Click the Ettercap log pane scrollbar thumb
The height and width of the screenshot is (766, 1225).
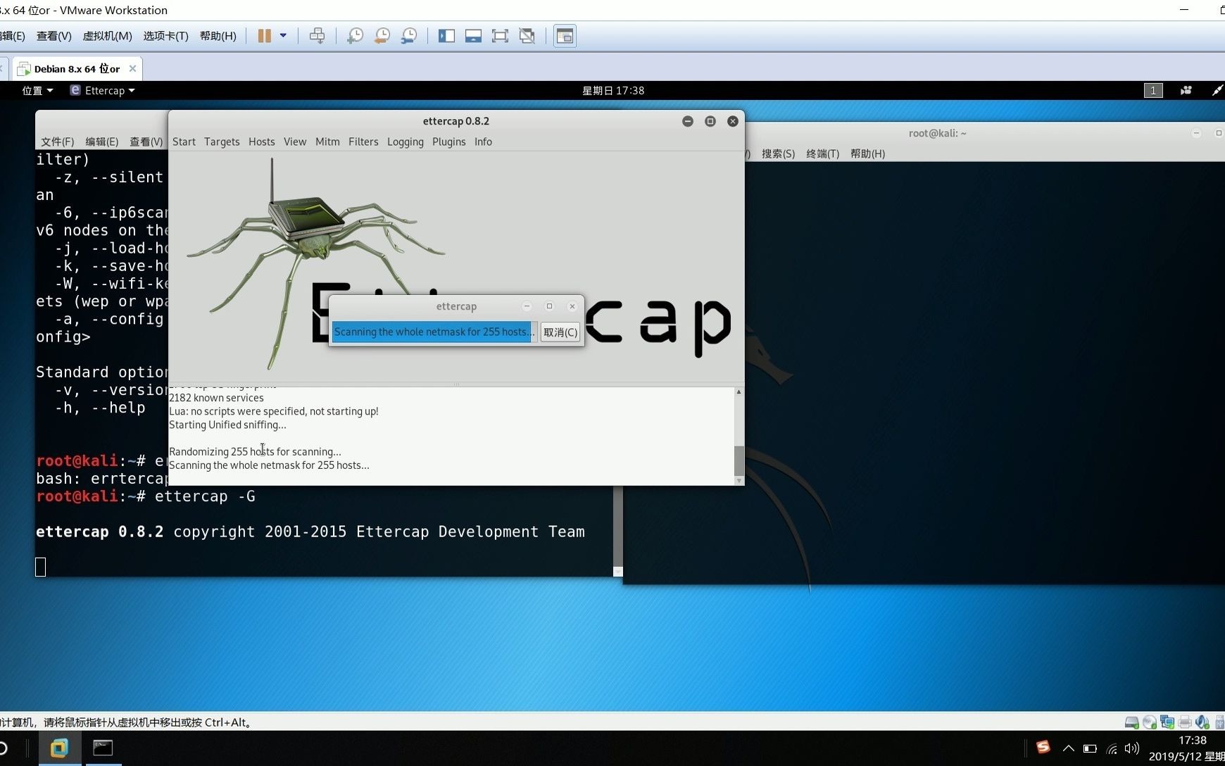739,460
